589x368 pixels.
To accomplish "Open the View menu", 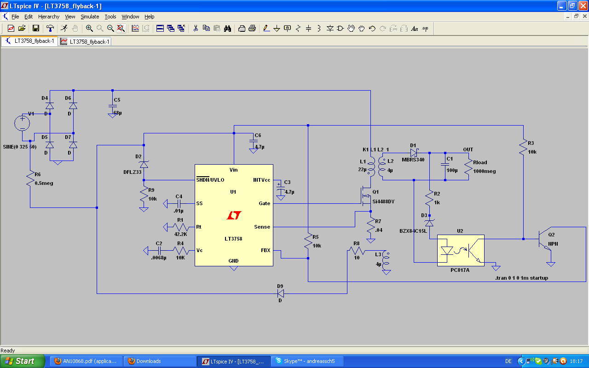I will tap(70, 17).
